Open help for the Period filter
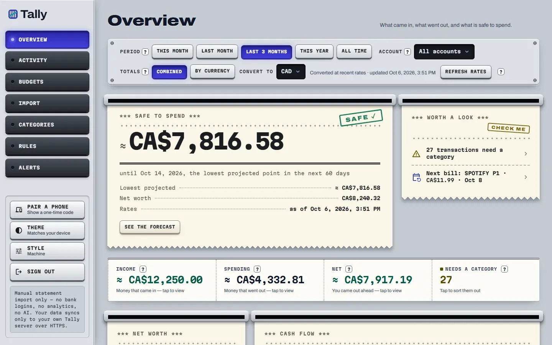Screen dimensions: 552x345 coord(145,52)
